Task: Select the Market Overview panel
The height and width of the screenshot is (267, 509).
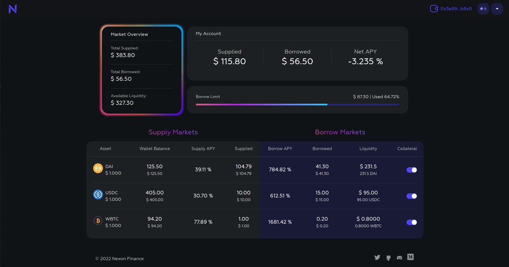Action: click(x=142, y=70)
